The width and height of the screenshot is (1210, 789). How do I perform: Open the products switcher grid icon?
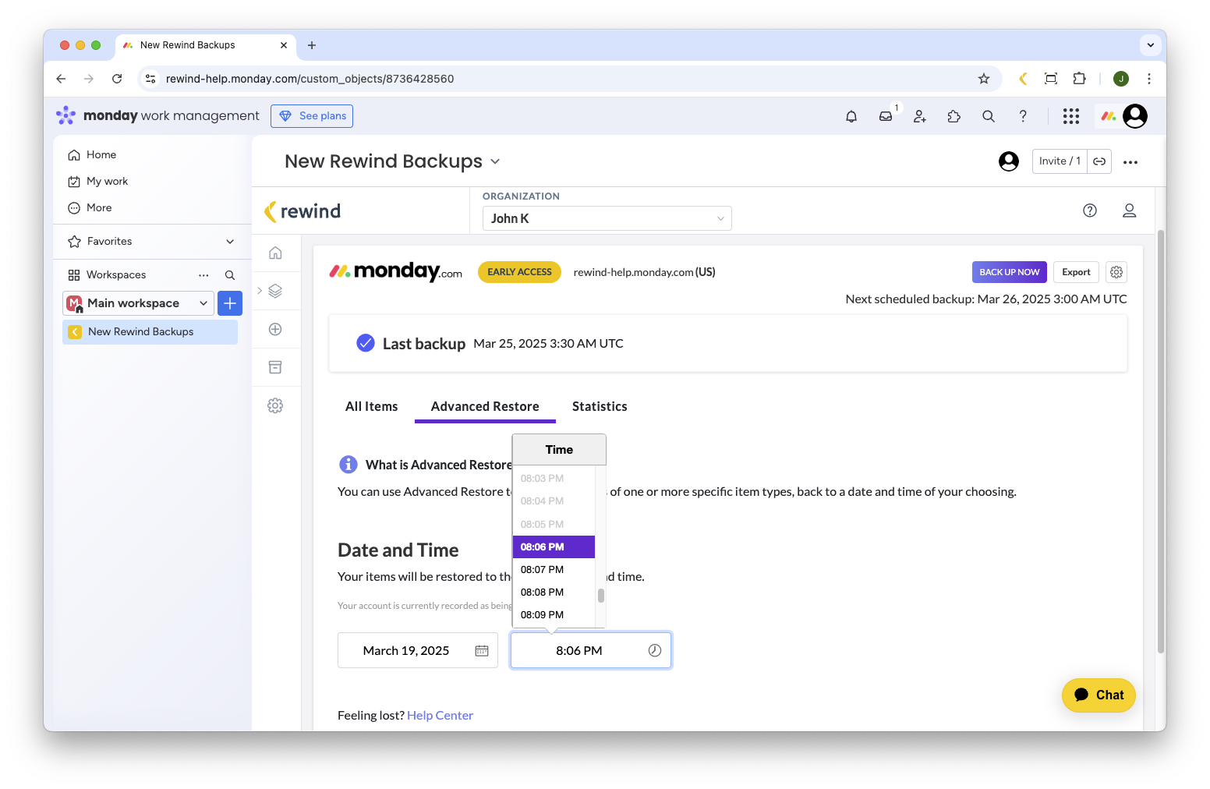pyautogui.click(x=1071, y=116)
